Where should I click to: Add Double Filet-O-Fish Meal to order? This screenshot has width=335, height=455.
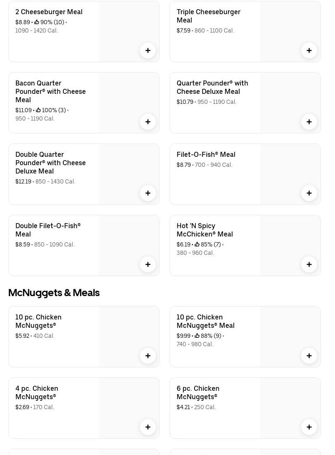148,264
